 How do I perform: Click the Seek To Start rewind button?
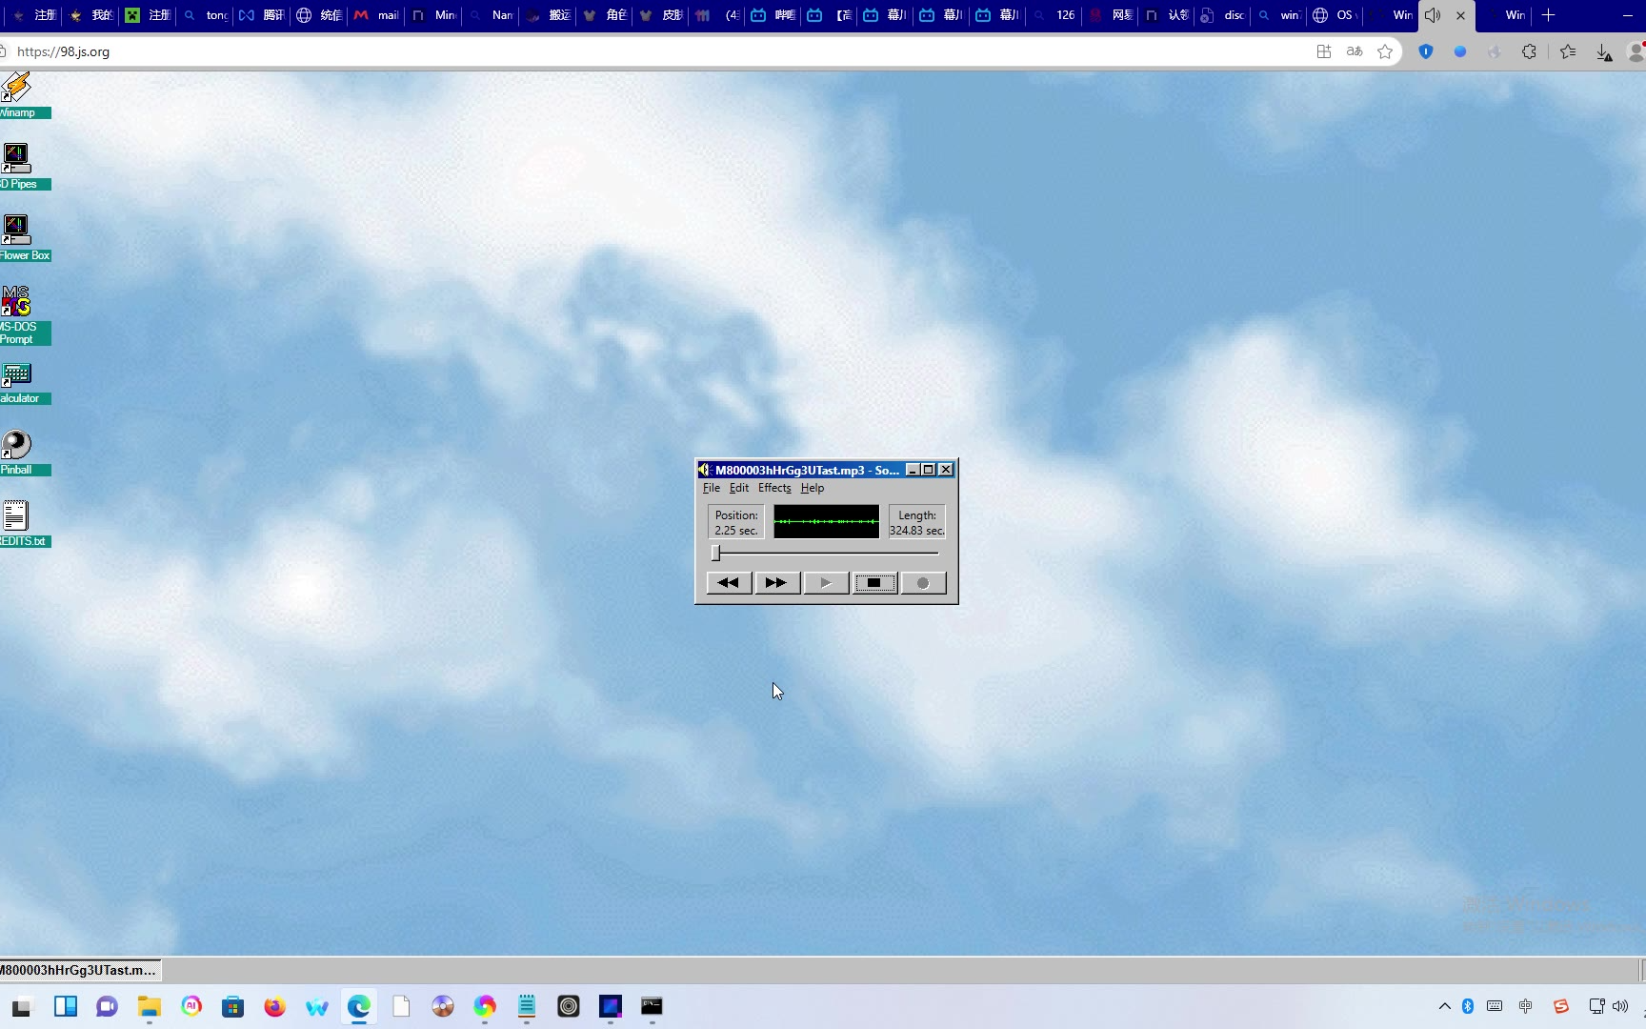click(x=729, y=583)
